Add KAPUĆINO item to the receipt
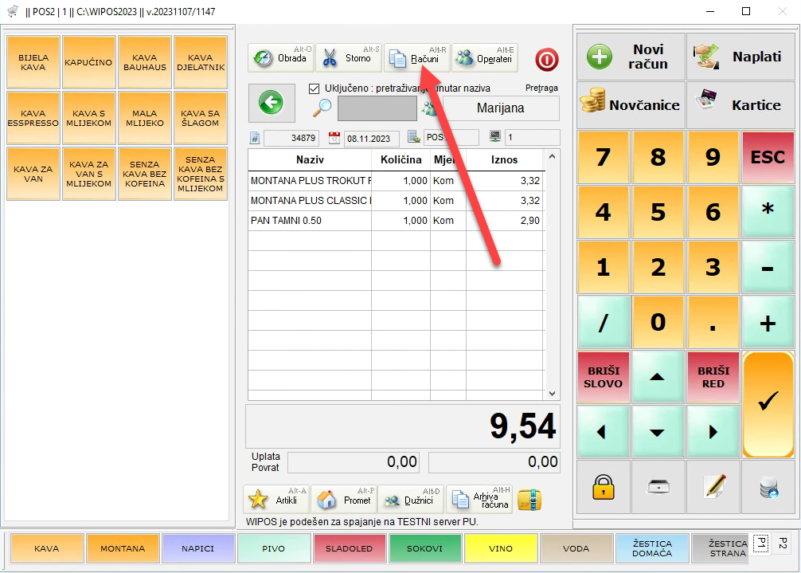This screenshot has height=573, width=801. click(x=88, y=62)
